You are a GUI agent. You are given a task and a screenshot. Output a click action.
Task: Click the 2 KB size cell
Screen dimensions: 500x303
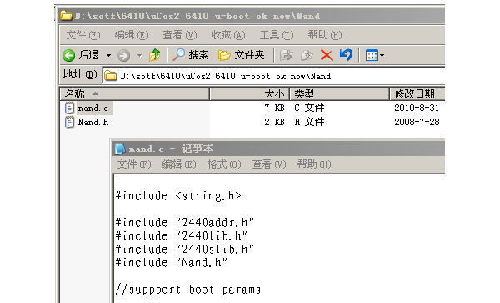tap(274, 122)
